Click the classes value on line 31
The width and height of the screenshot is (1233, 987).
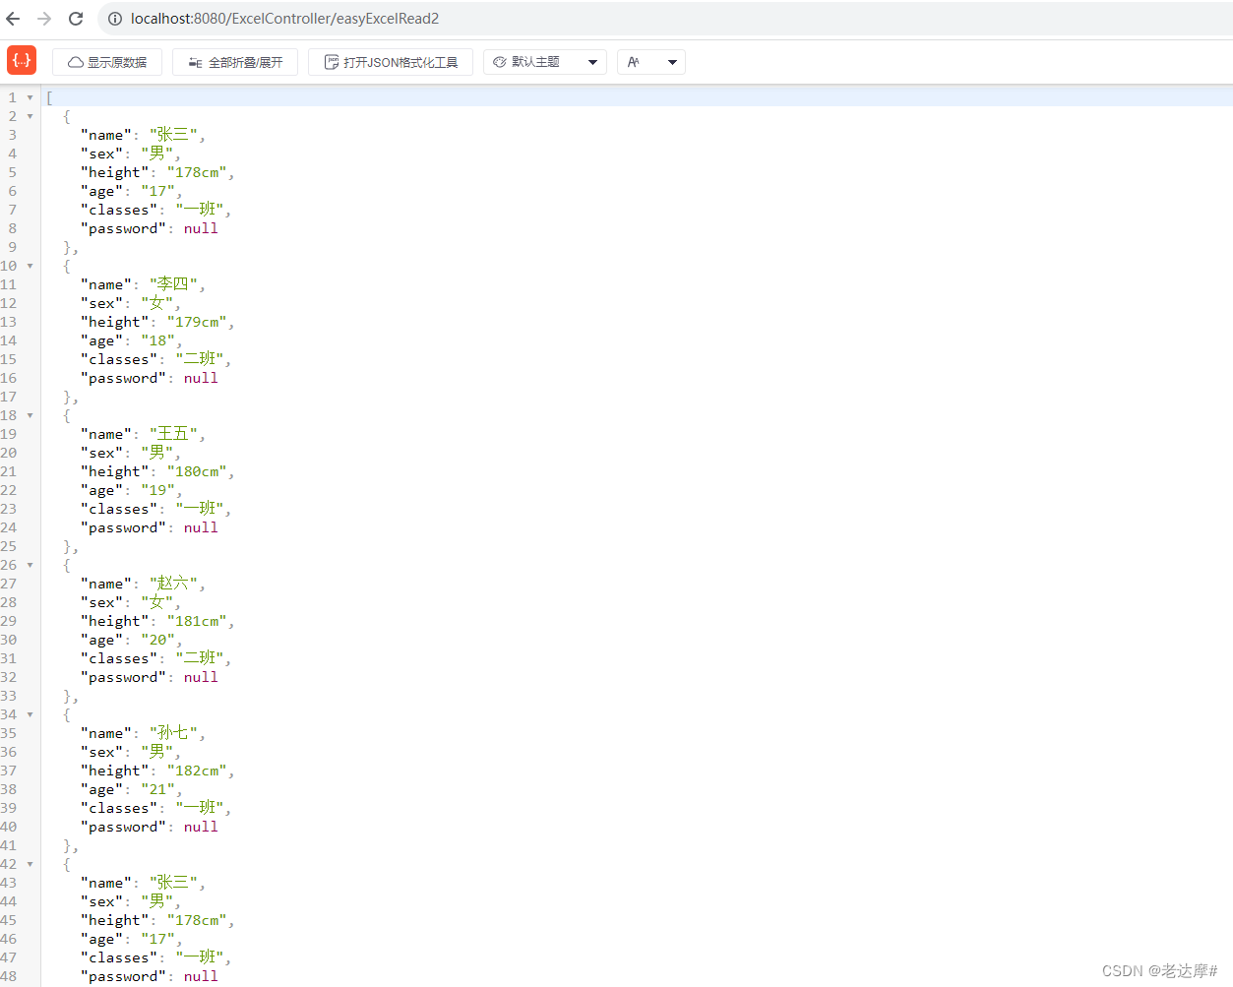click(x=200, y=658)
